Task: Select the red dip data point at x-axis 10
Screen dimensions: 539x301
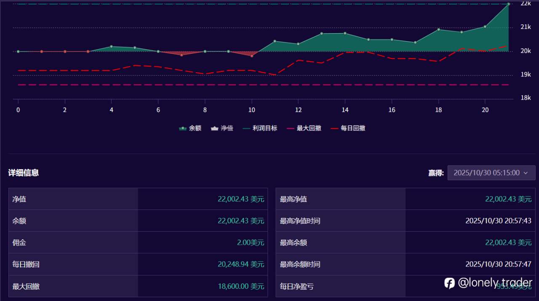Action: point(252,56)
